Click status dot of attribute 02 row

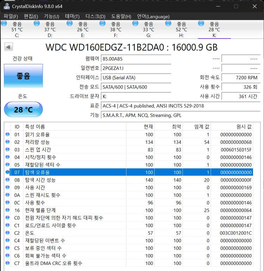tap(7, 142)
